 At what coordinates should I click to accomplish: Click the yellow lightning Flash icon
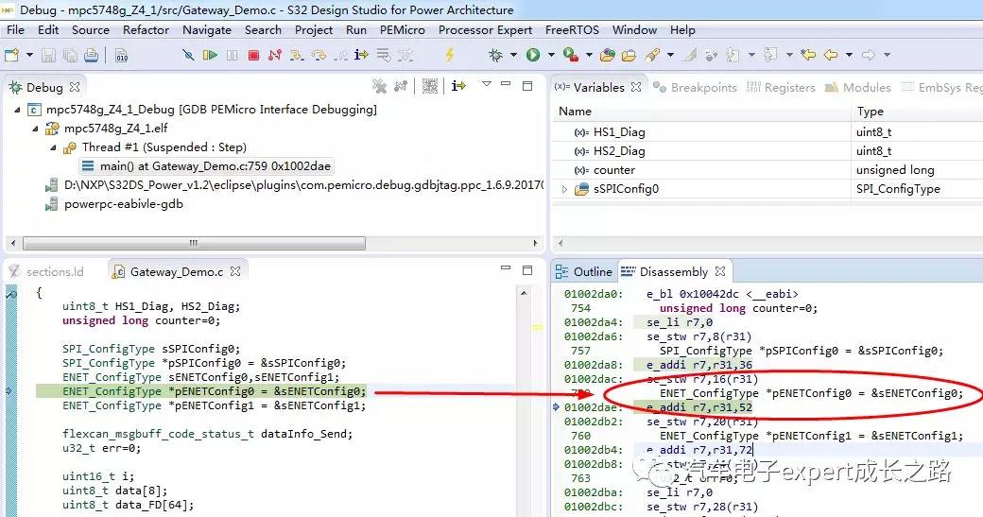450,56
